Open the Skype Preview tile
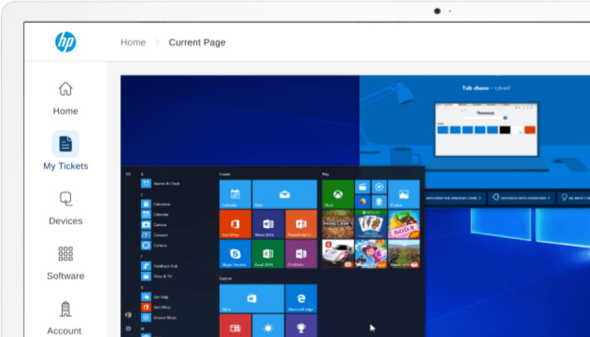Viewport: 590px width, 337px height. click(x=235, y=254)
